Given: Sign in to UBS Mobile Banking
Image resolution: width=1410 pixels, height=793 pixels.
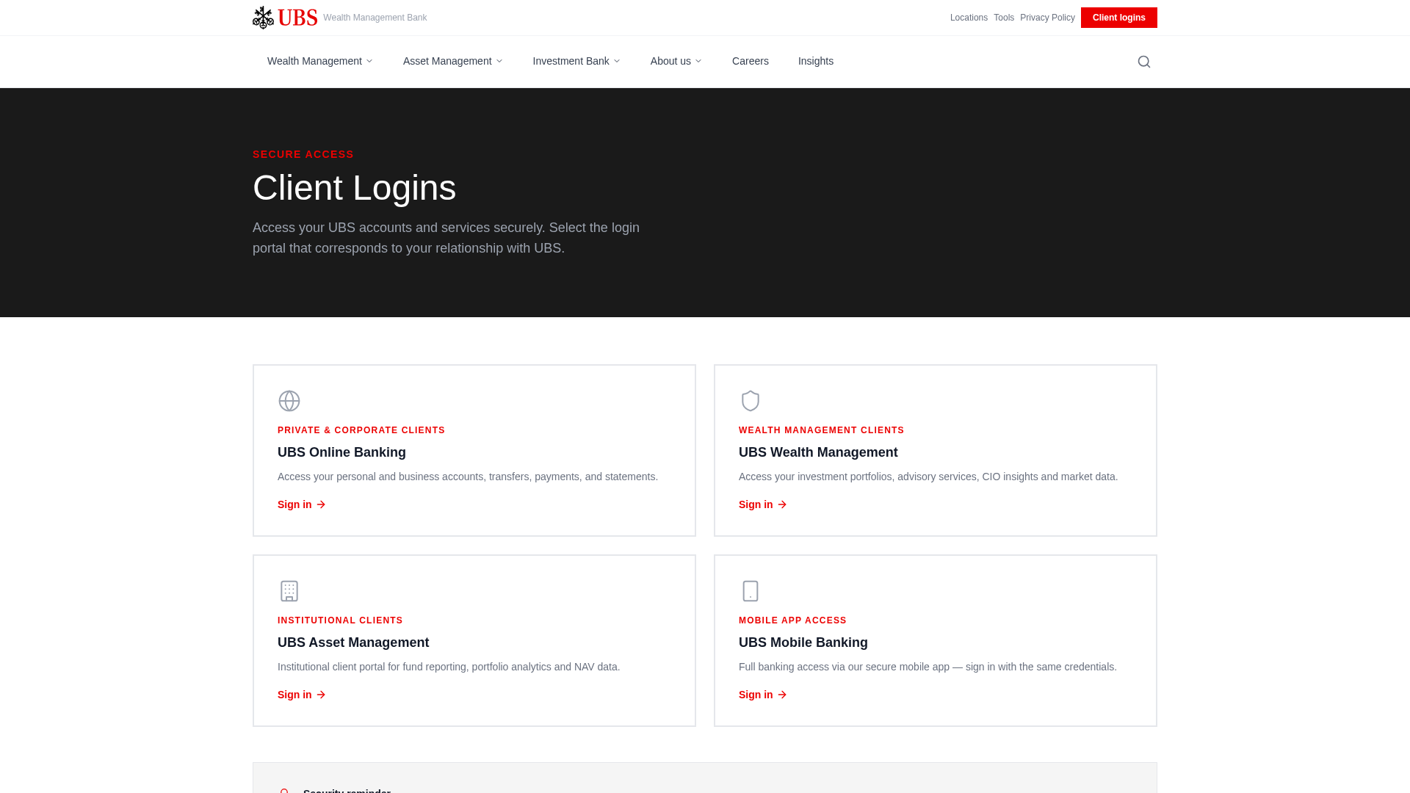Looking at the screenshot, I should point(763,695).
